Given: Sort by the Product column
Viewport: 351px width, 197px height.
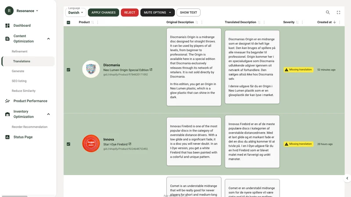Looking at the screenshot, I should tap(93, 22).
